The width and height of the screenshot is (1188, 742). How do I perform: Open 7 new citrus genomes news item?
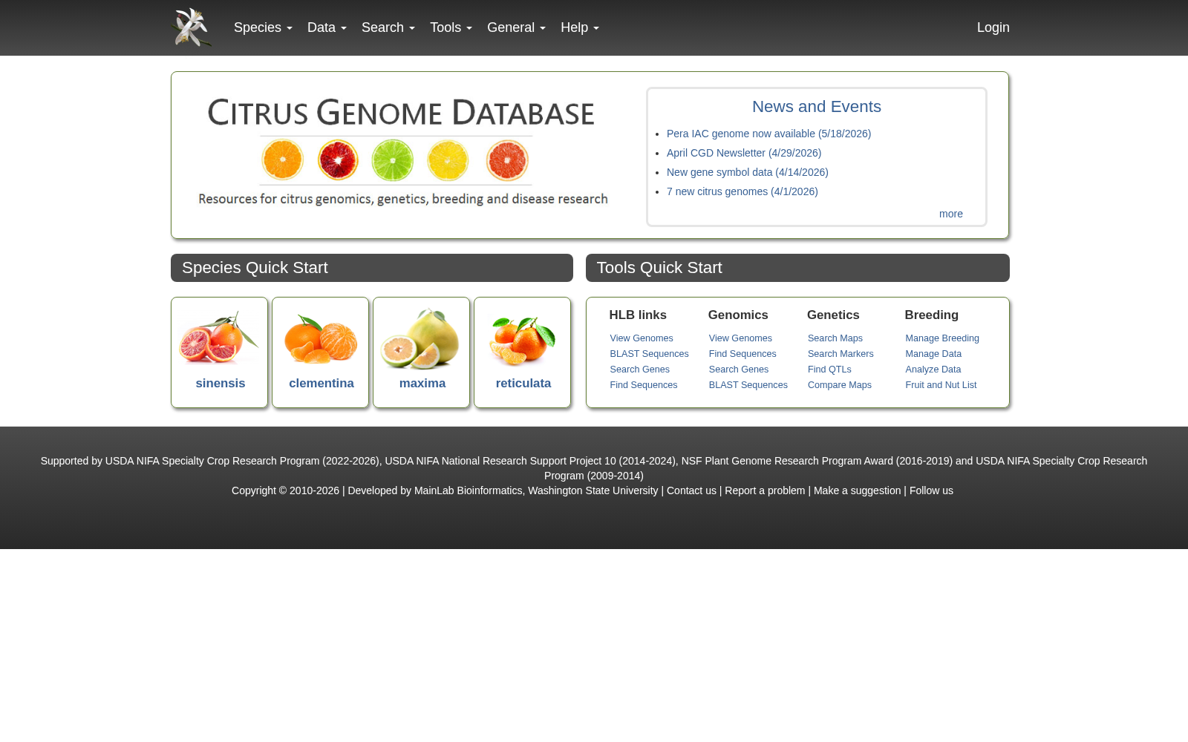pyautogui.click(x=742, y=191)
